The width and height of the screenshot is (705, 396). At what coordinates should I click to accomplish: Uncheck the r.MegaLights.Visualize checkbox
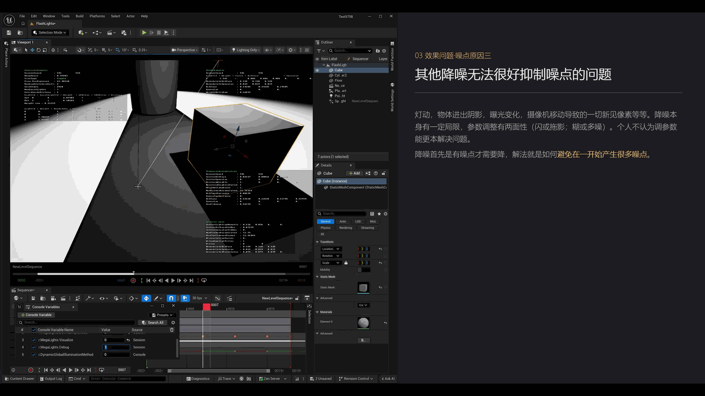click(33, 340)
